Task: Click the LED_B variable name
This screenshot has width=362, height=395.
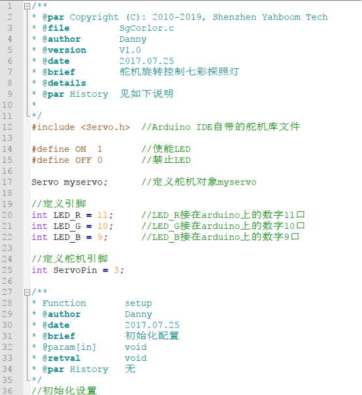Action: tap(67, 237)
